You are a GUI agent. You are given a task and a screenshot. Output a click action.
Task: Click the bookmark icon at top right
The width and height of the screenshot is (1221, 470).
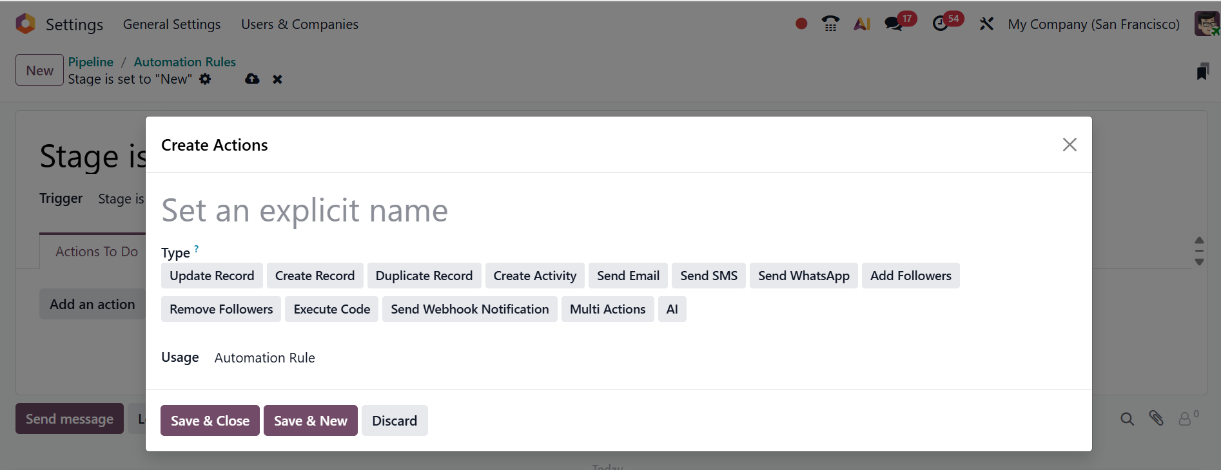pyautogui.click(x=1202, y=71)
